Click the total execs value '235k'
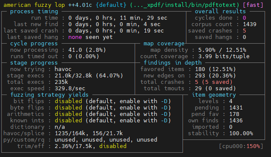 coord(62,82)
